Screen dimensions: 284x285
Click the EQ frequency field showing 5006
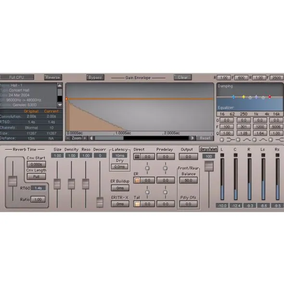[x=276, y=127]
